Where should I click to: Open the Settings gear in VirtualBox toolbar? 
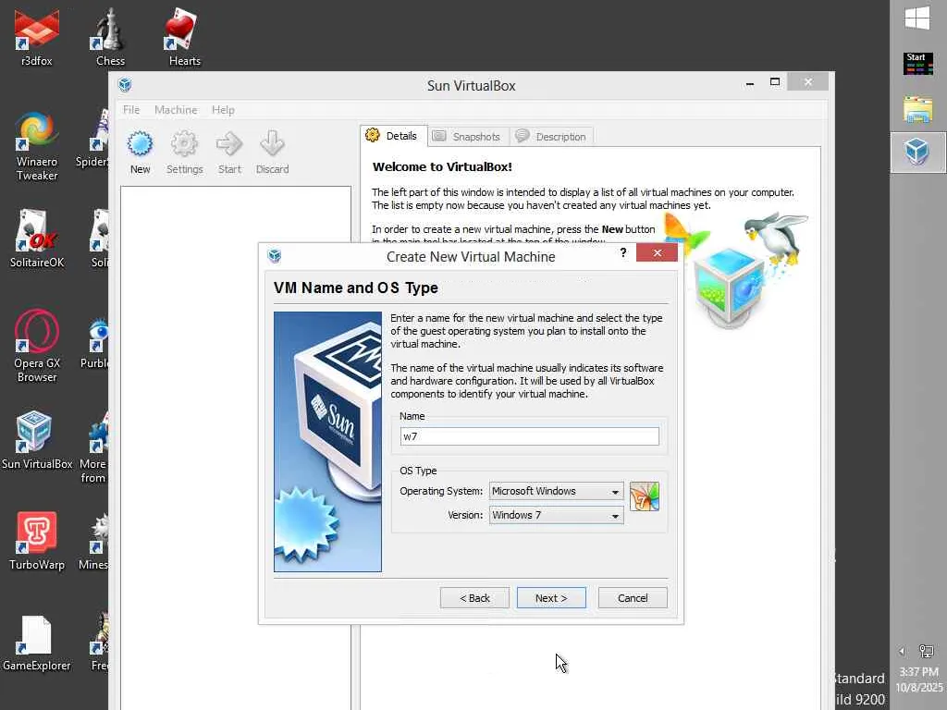(x=184, y=153)
